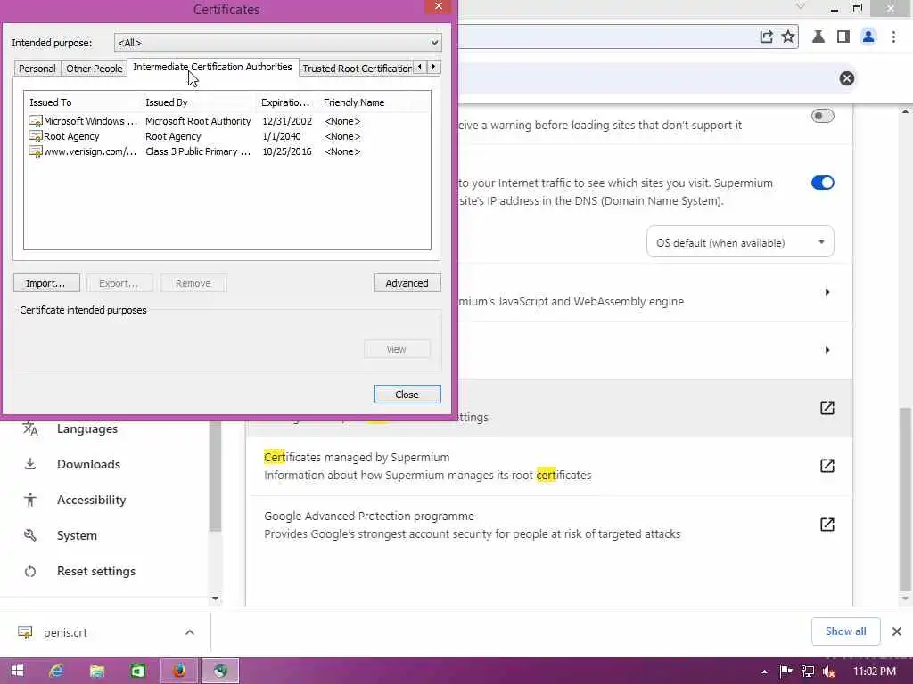Click the sidebar scroll down arrow
This screenshot has width=913, height=684.
click(x=216, y=598)
